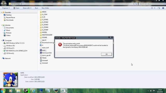Open the address bar history dropdown
This screenshot has width=166, height=93.
(x=134, y=4)
